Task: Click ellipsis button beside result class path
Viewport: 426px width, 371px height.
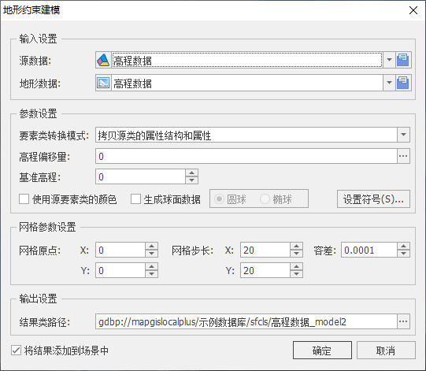Action: [403, 321]
